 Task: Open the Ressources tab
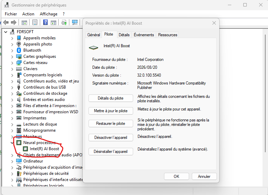coord(167,35)
